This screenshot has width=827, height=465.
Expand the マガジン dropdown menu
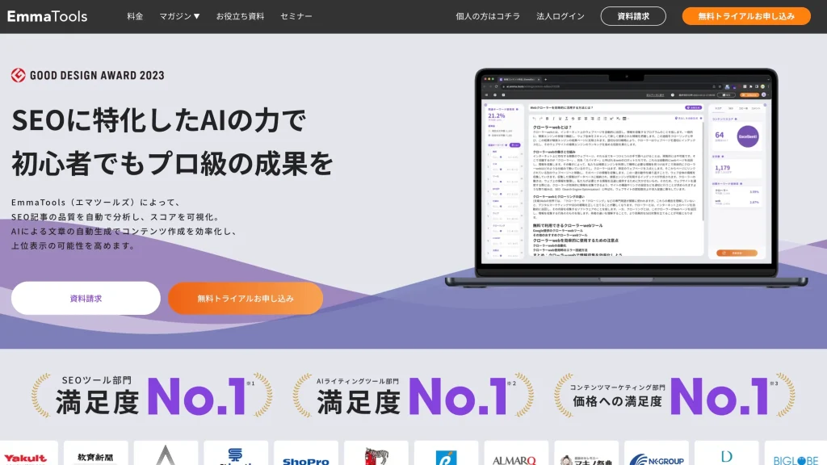coord(179,16)
